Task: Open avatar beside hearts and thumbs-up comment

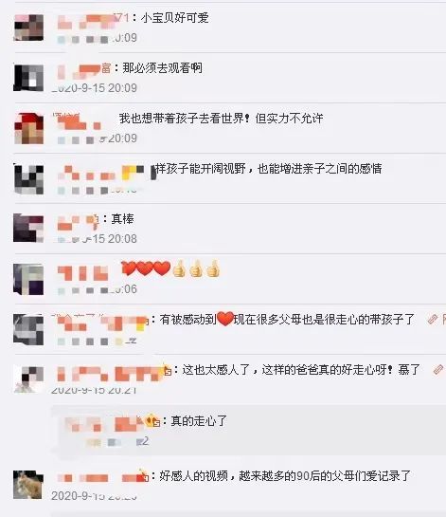Action: click(28, 279)
